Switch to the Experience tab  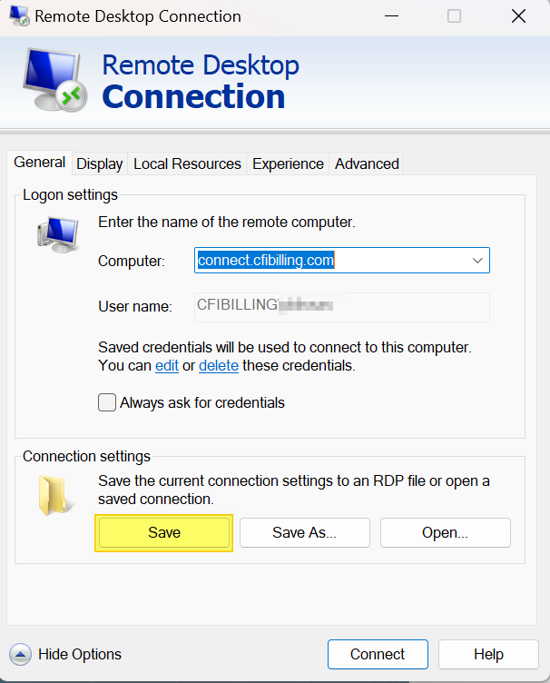tap(288, 163)
